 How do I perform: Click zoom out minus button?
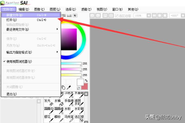pyautogui.click(x=154, y=16)
